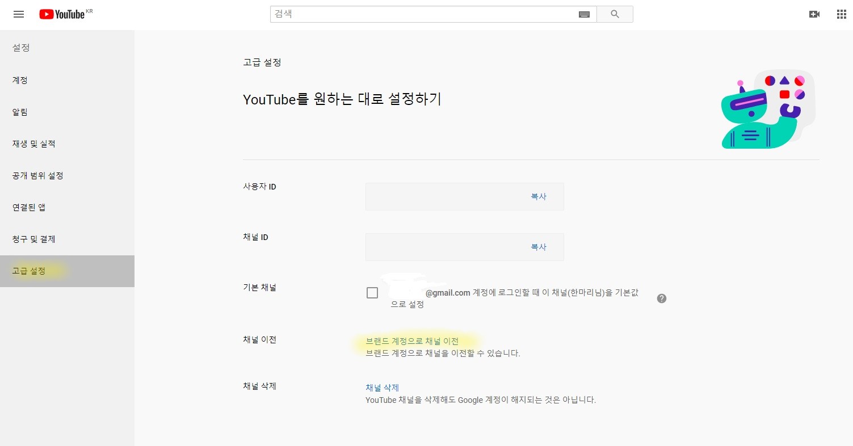This screenshot has height=446, width=853.
Task: Open the hamburger guide menu
Action: point(19,14)
